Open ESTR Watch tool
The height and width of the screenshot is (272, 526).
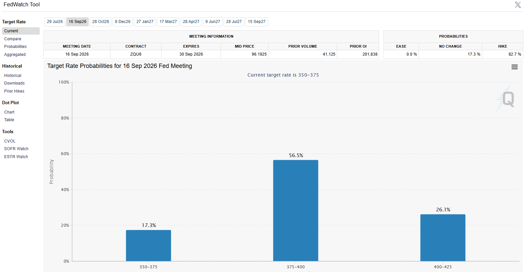[x=16, y=157]
